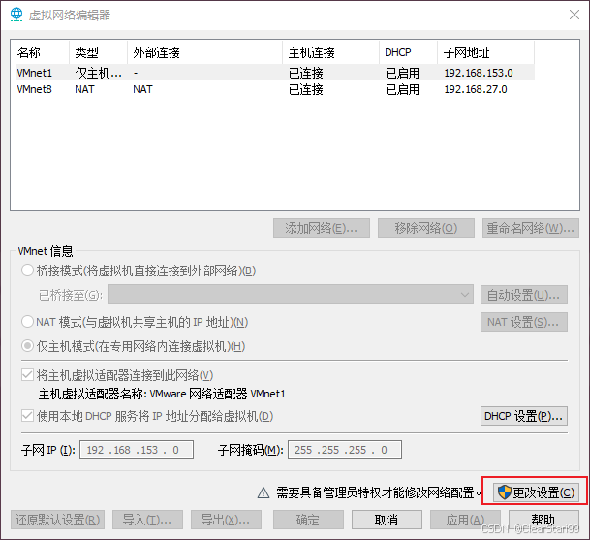Click NAT type cell of VMnet8
590x540 pixels.
84,89
